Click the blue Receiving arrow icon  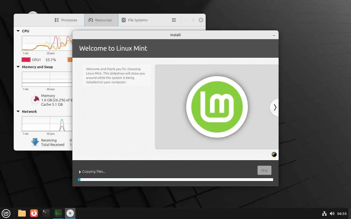35,142
